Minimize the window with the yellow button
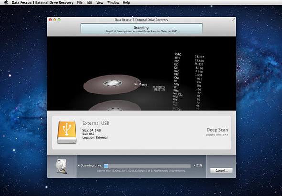This screenshot has height=196, width=282. point(54,20)
